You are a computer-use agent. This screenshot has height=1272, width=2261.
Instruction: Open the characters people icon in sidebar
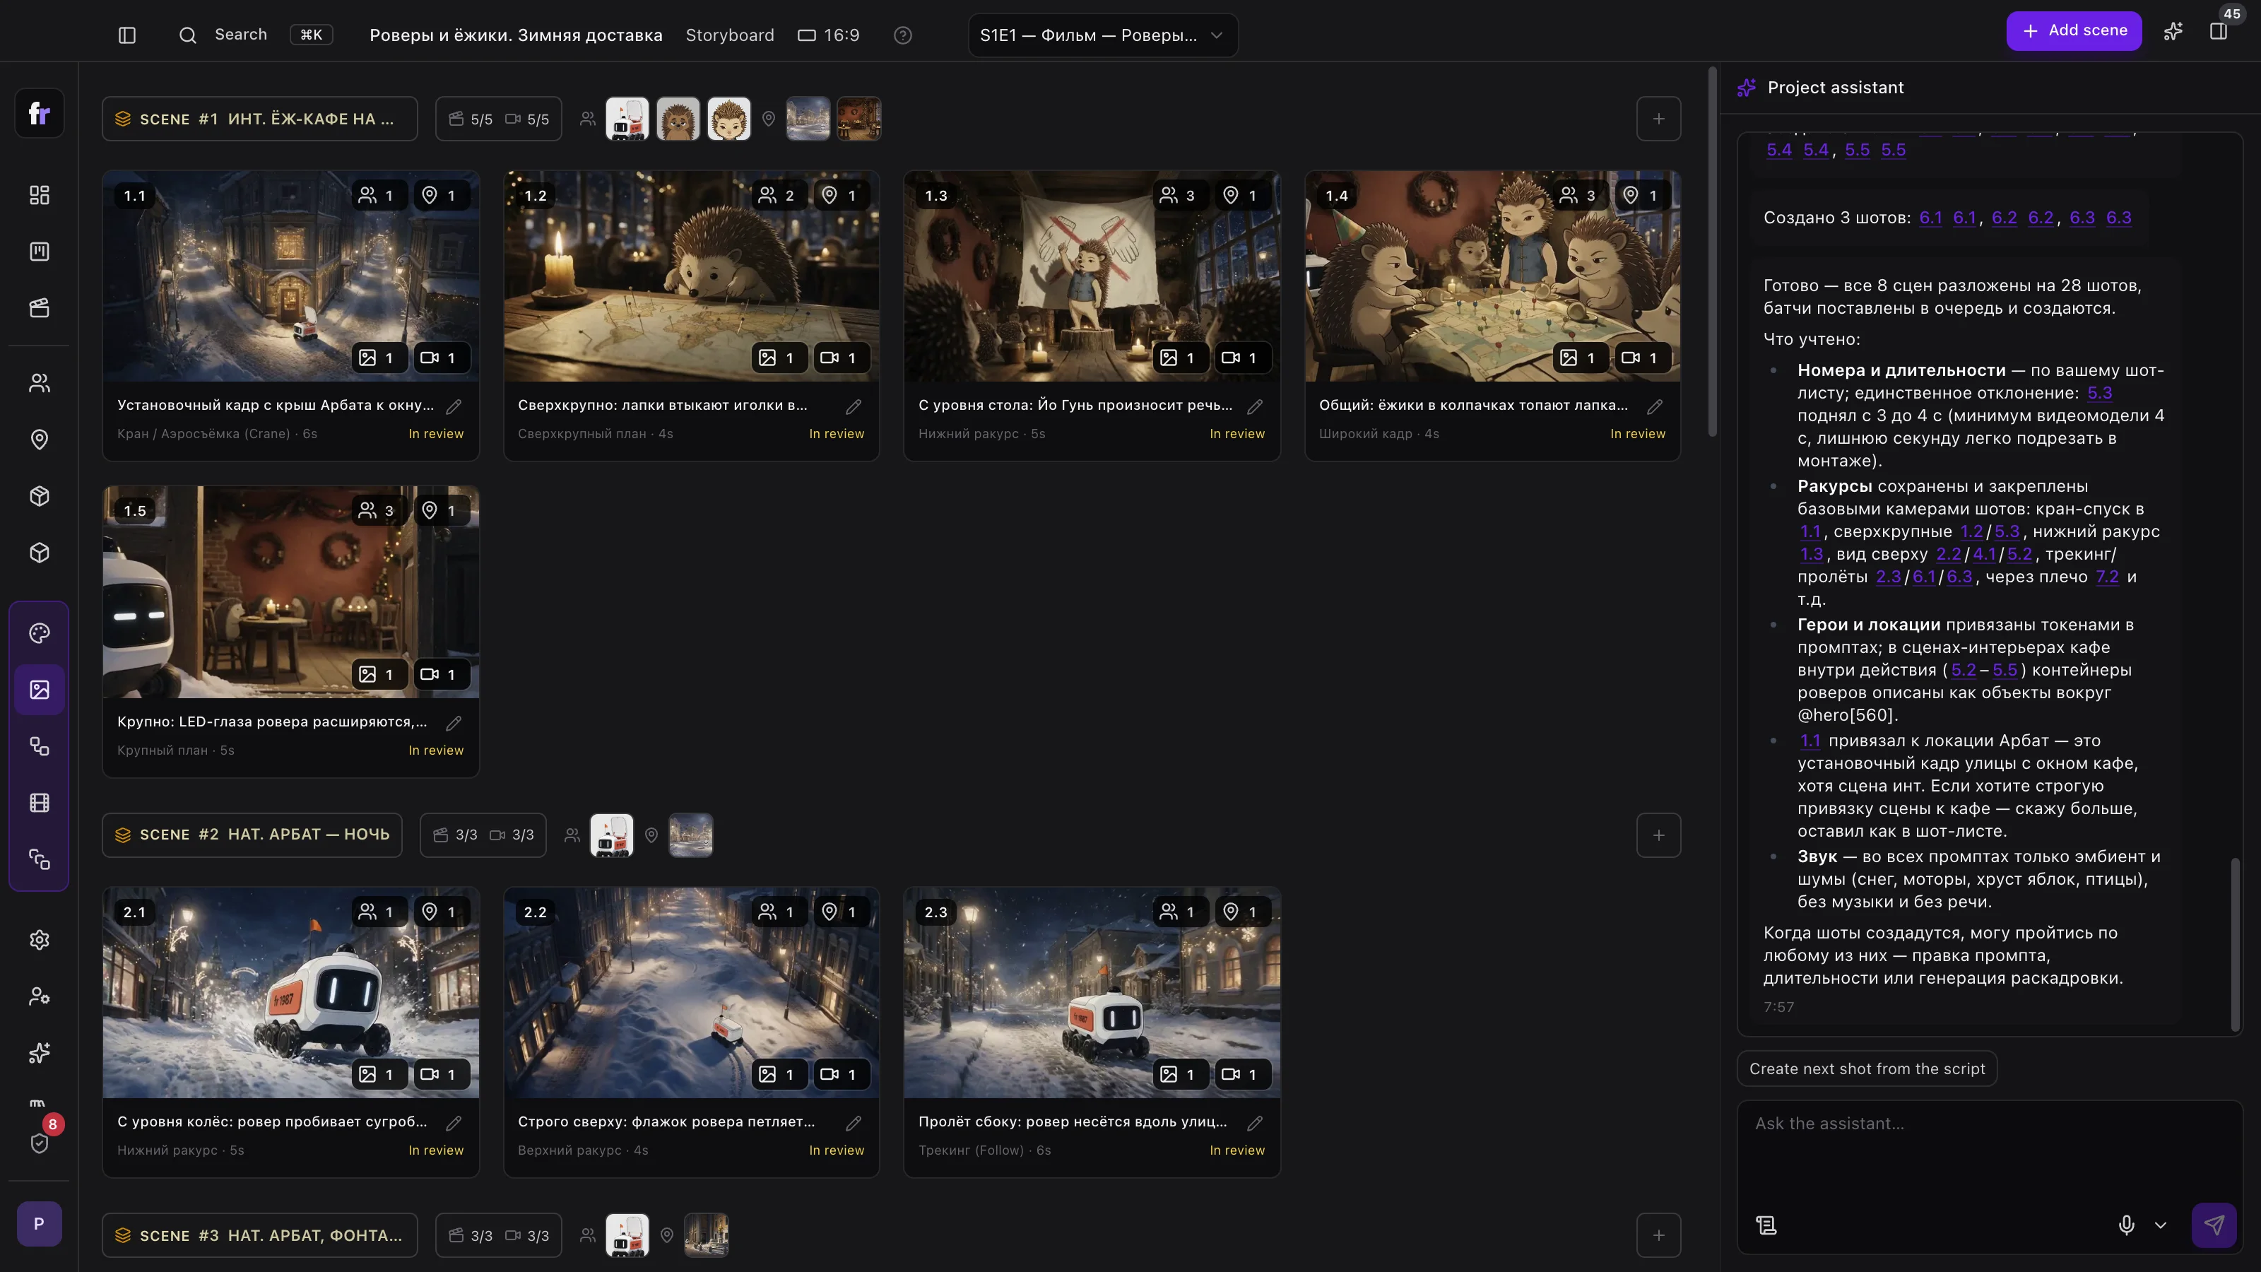pos(40,383)
